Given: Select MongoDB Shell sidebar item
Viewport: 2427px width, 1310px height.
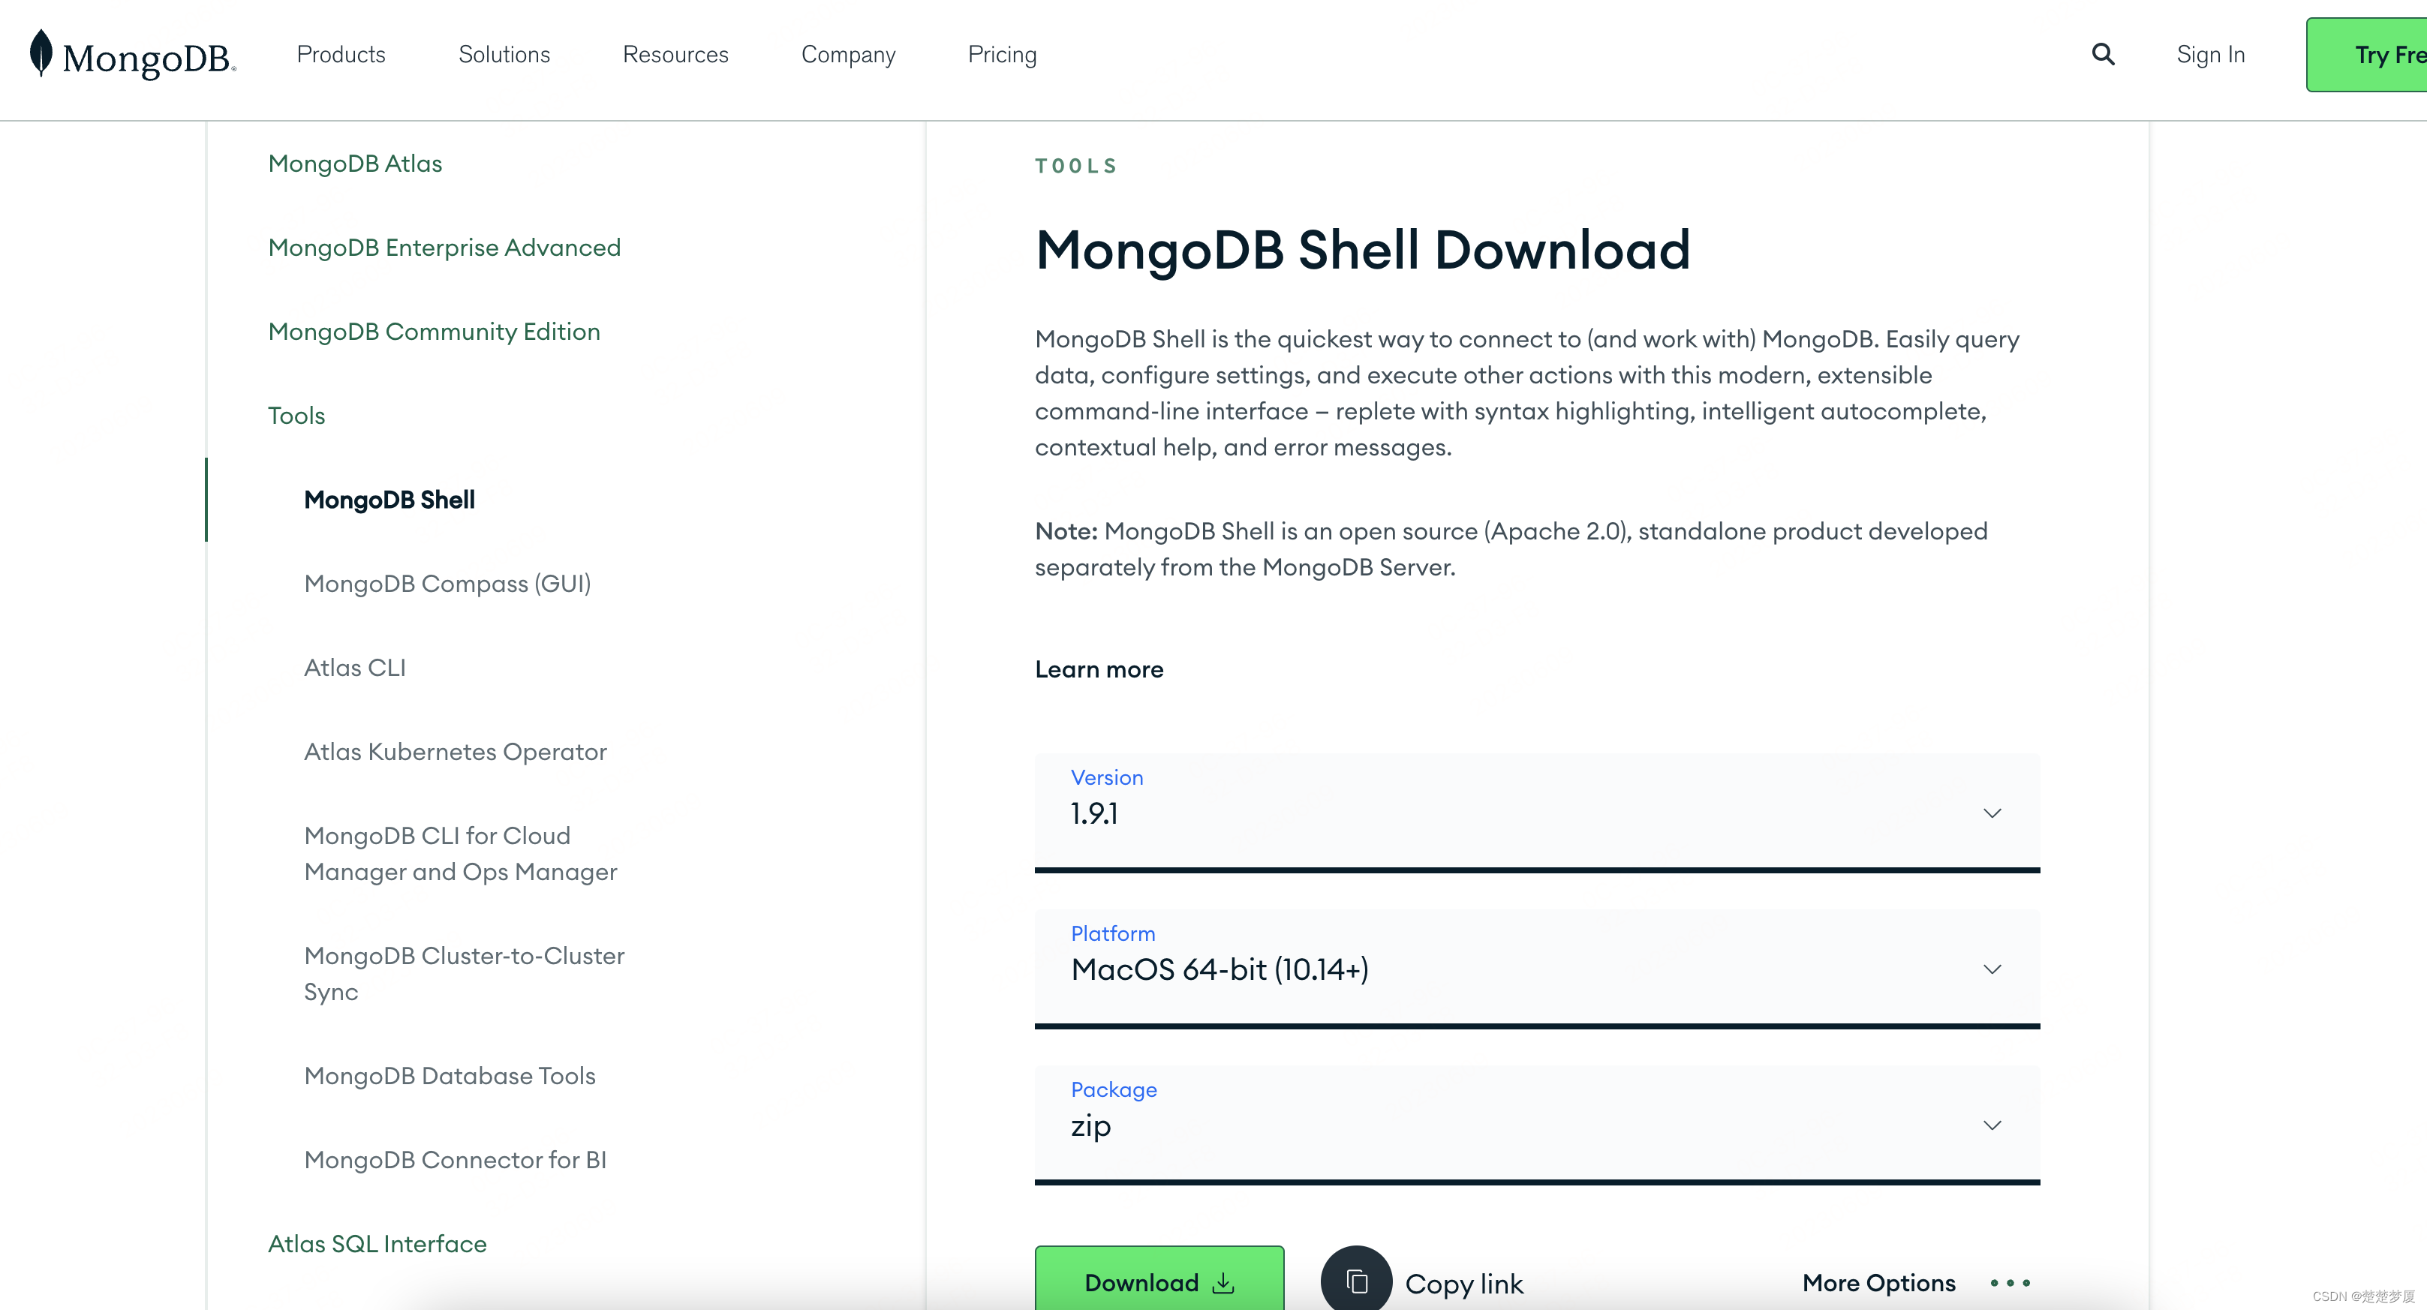Looking at the screenshot, I should click(389, 500).
